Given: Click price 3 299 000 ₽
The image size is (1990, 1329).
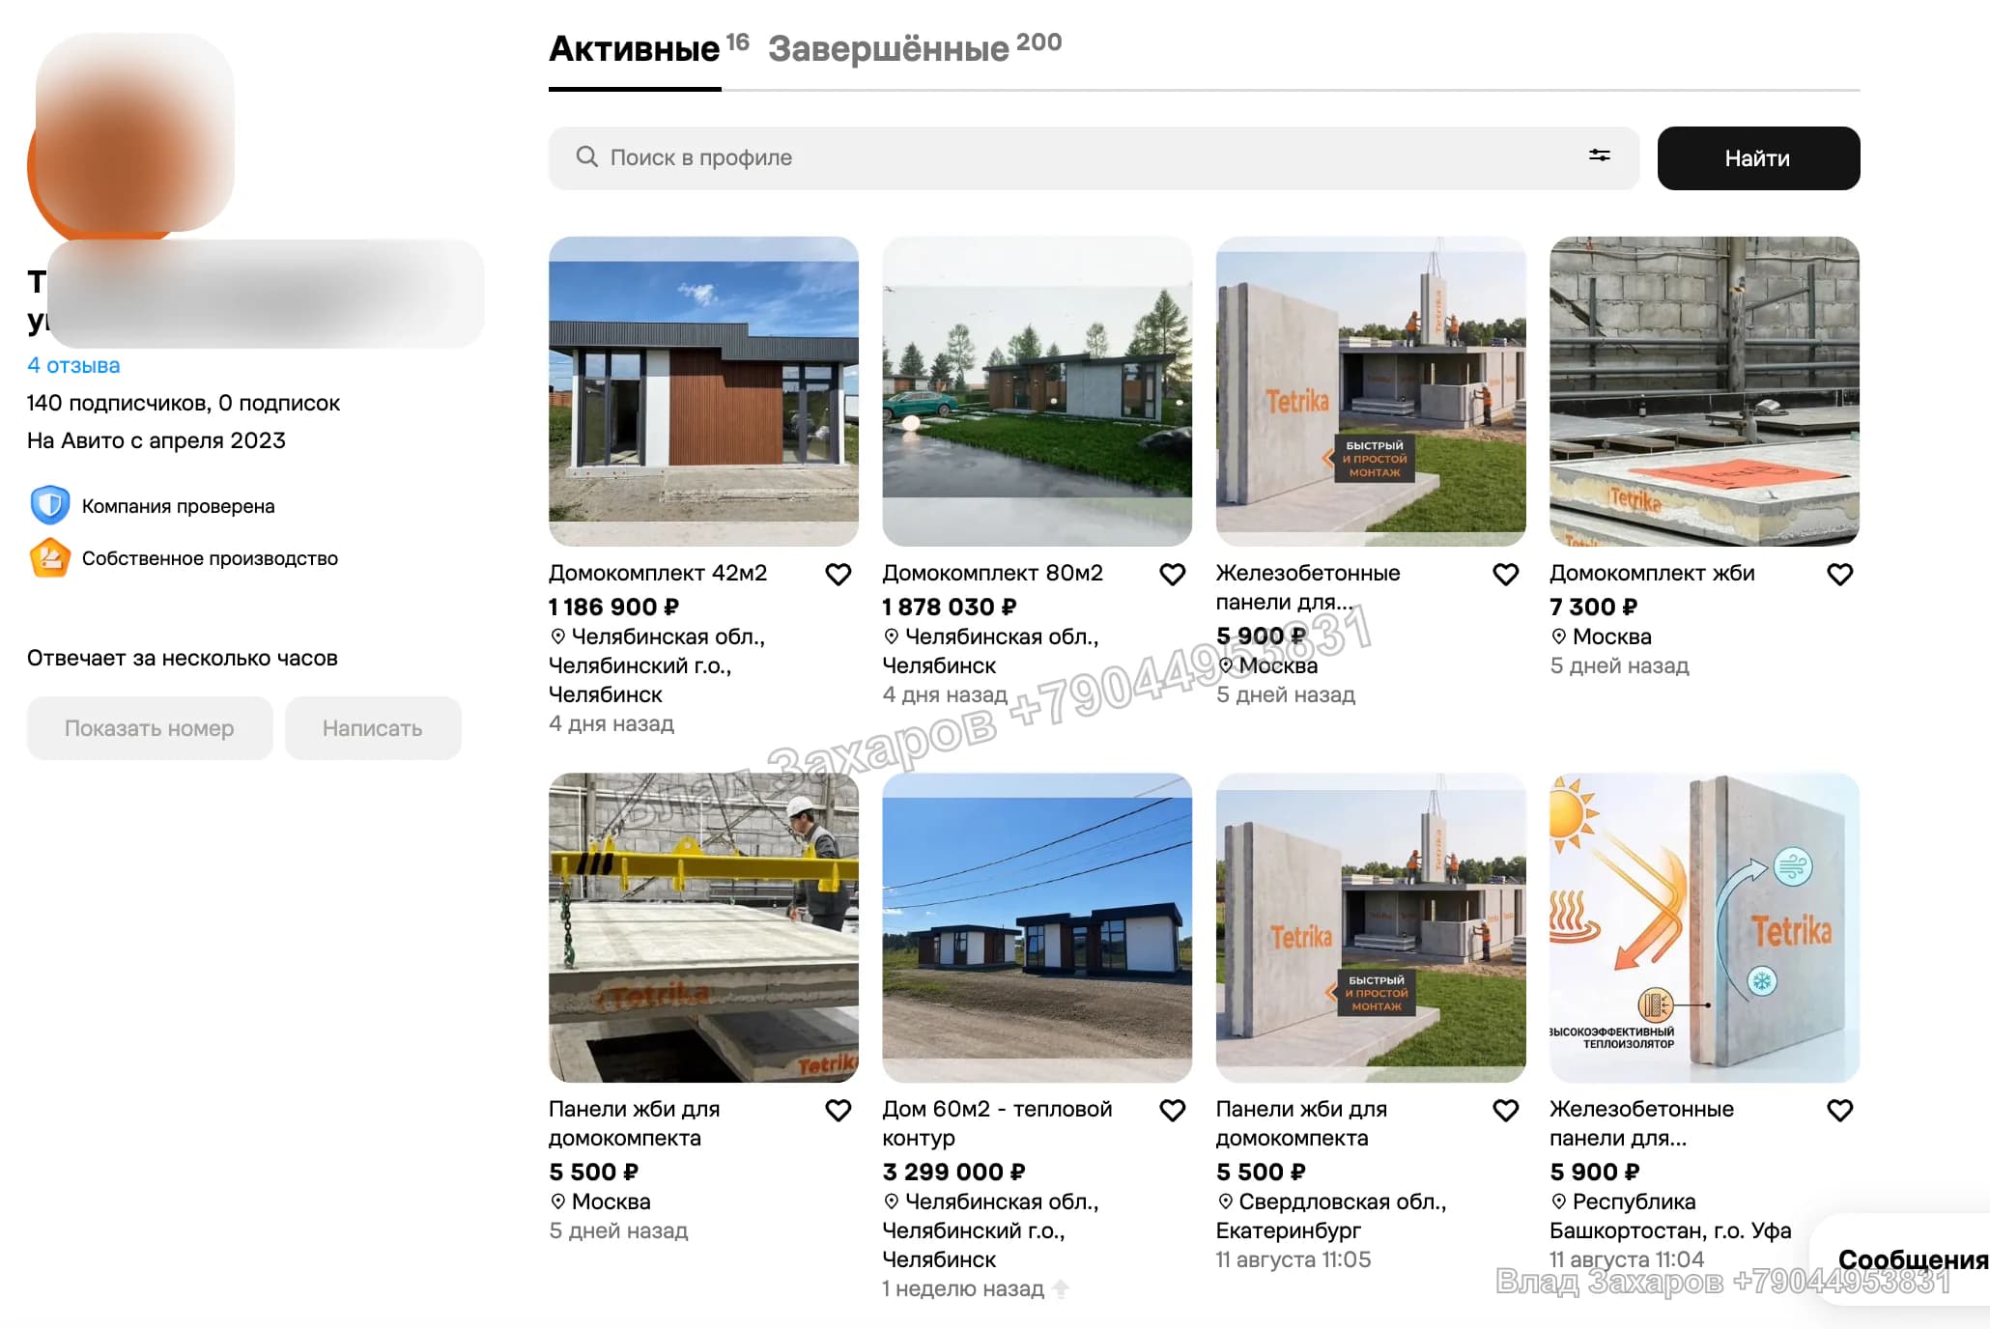Looking at the screenshot, I should [953, 1172].
